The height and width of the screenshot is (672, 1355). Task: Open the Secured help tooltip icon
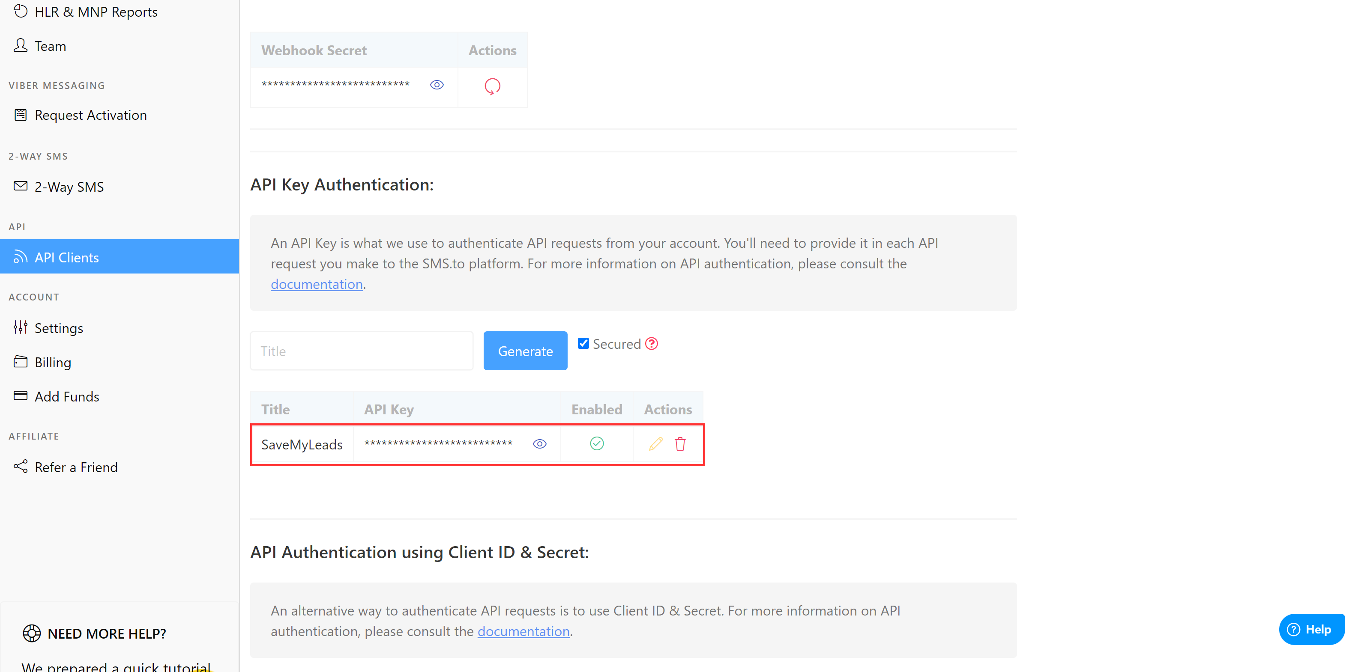point(652,344)
